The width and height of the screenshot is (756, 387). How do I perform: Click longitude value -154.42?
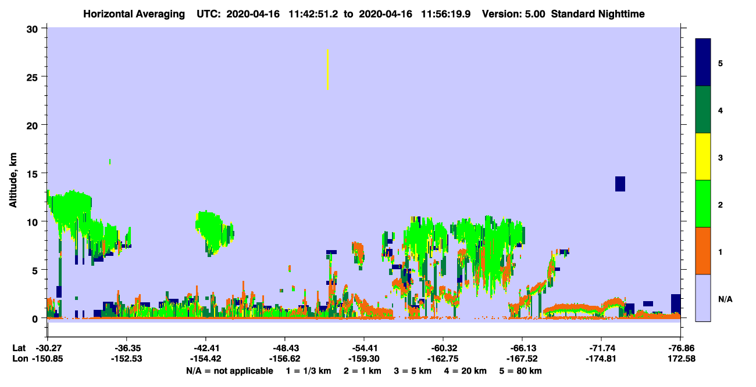click(x=206, y=359)
